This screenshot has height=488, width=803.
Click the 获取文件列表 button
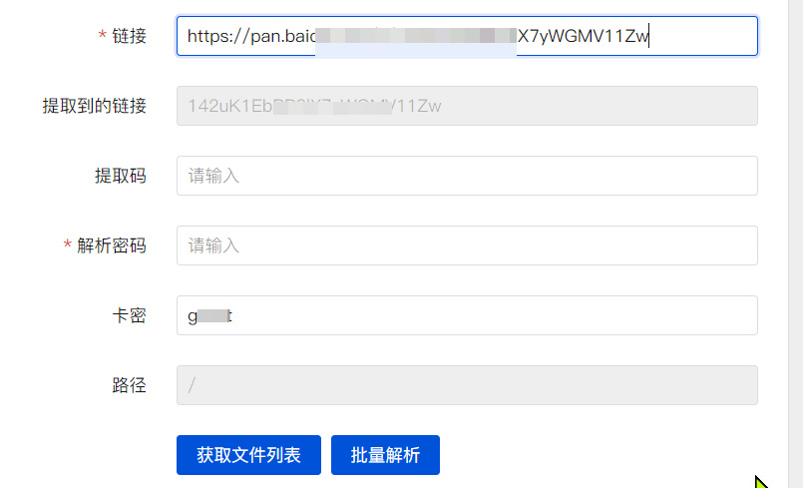(248, 455)
